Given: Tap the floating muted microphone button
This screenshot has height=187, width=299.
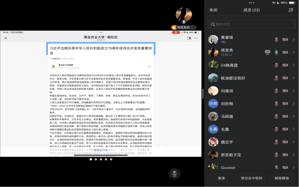Looking at the screenshot, I should [174, 174].
